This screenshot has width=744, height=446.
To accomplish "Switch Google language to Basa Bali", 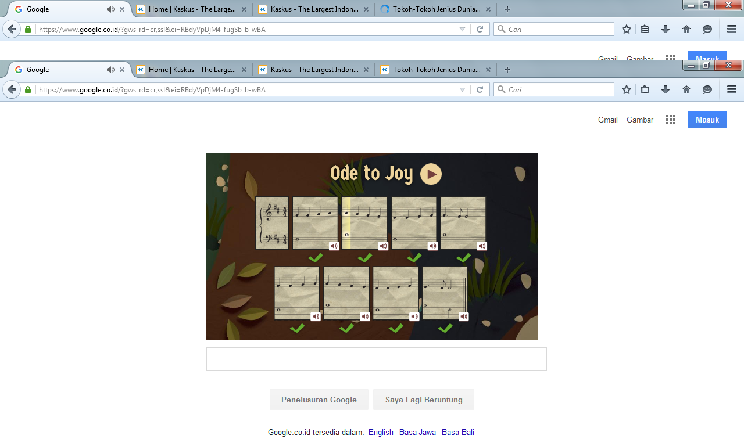I will pyautogui.click(x=458, y=432).
